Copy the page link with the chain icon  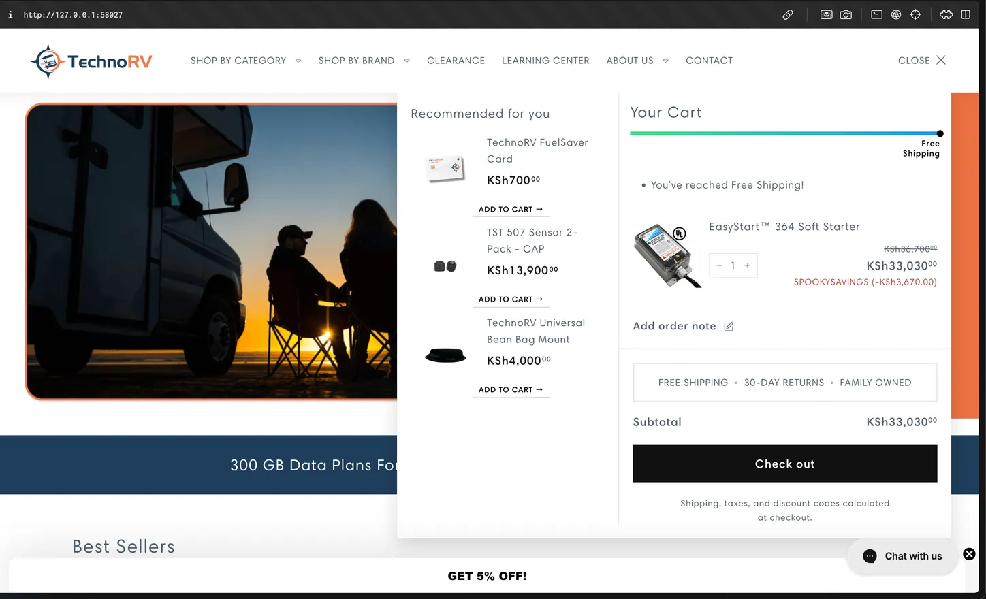[788, 14]
